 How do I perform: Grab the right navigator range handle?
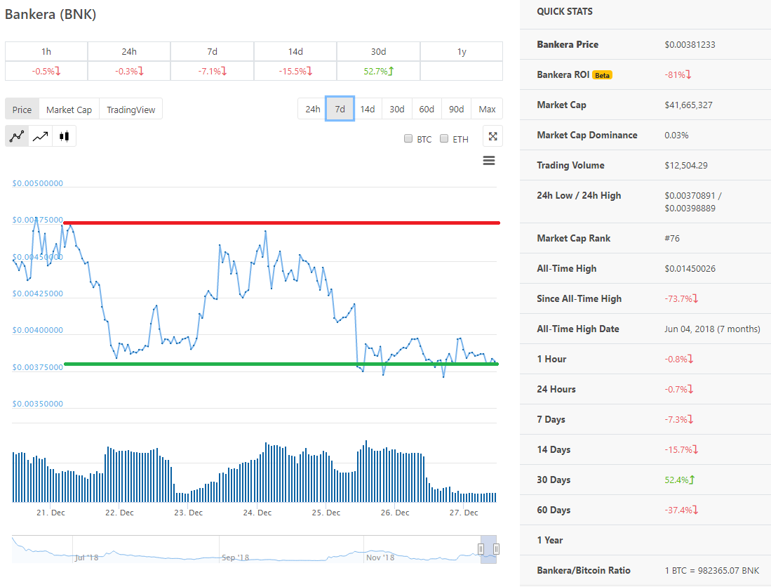click(x=496, y=548)
